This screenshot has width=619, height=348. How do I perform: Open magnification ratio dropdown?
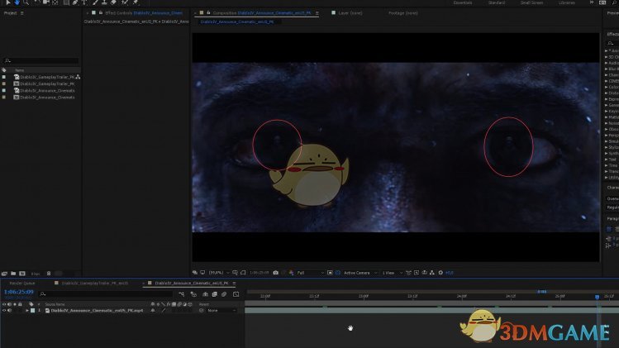[x=218, y=273]
